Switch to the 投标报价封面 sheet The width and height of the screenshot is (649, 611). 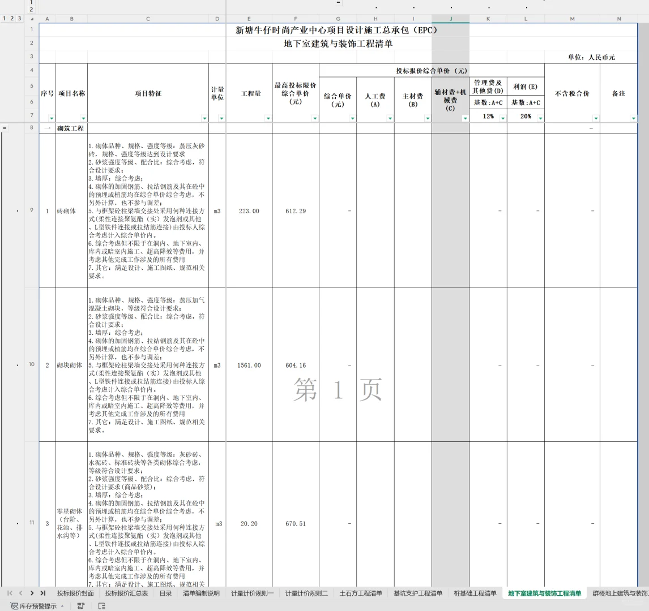(75, 593)
